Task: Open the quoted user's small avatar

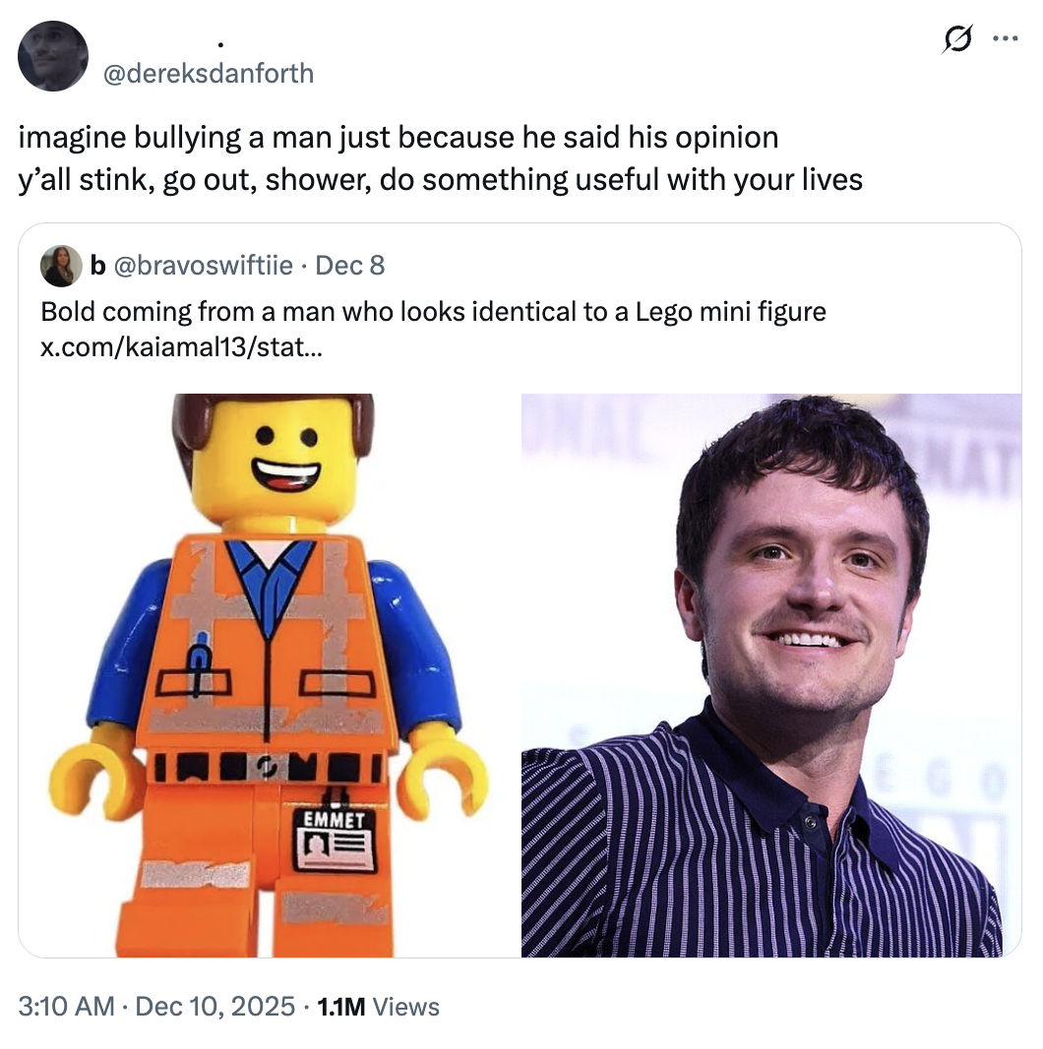Action: pyautogui.click(x=61, y=266)
